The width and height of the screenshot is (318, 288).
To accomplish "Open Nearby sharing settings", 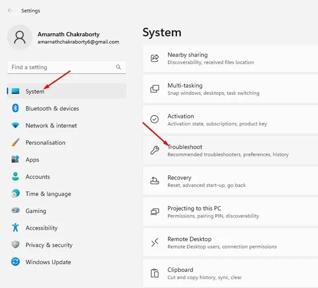I will [x=231, y=58].
